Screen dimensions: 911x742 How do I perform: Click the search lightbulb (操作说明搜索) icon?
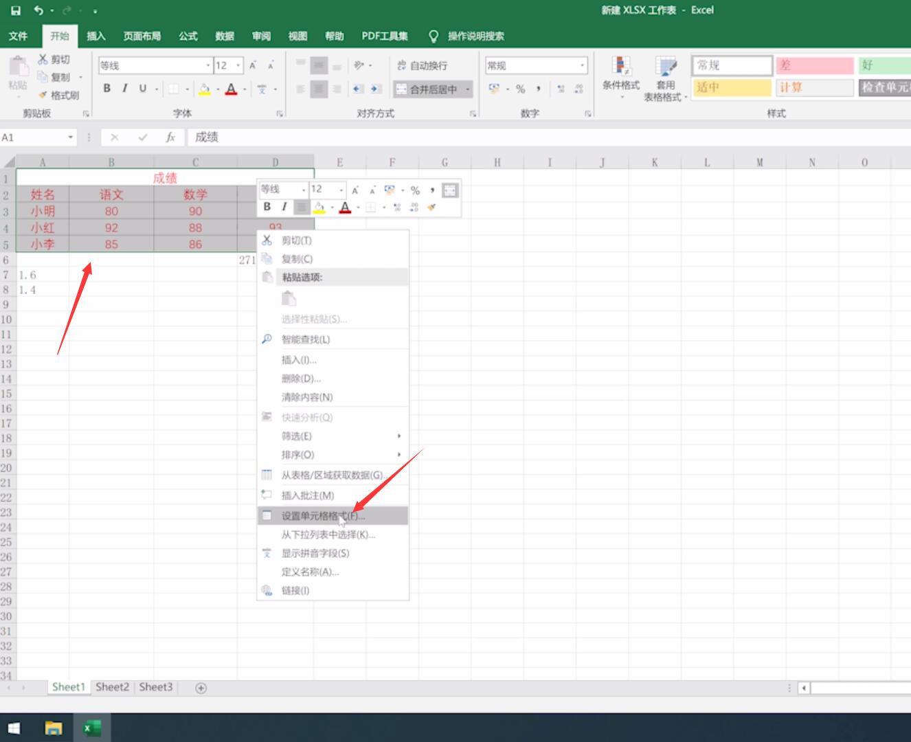click(434, 36)
